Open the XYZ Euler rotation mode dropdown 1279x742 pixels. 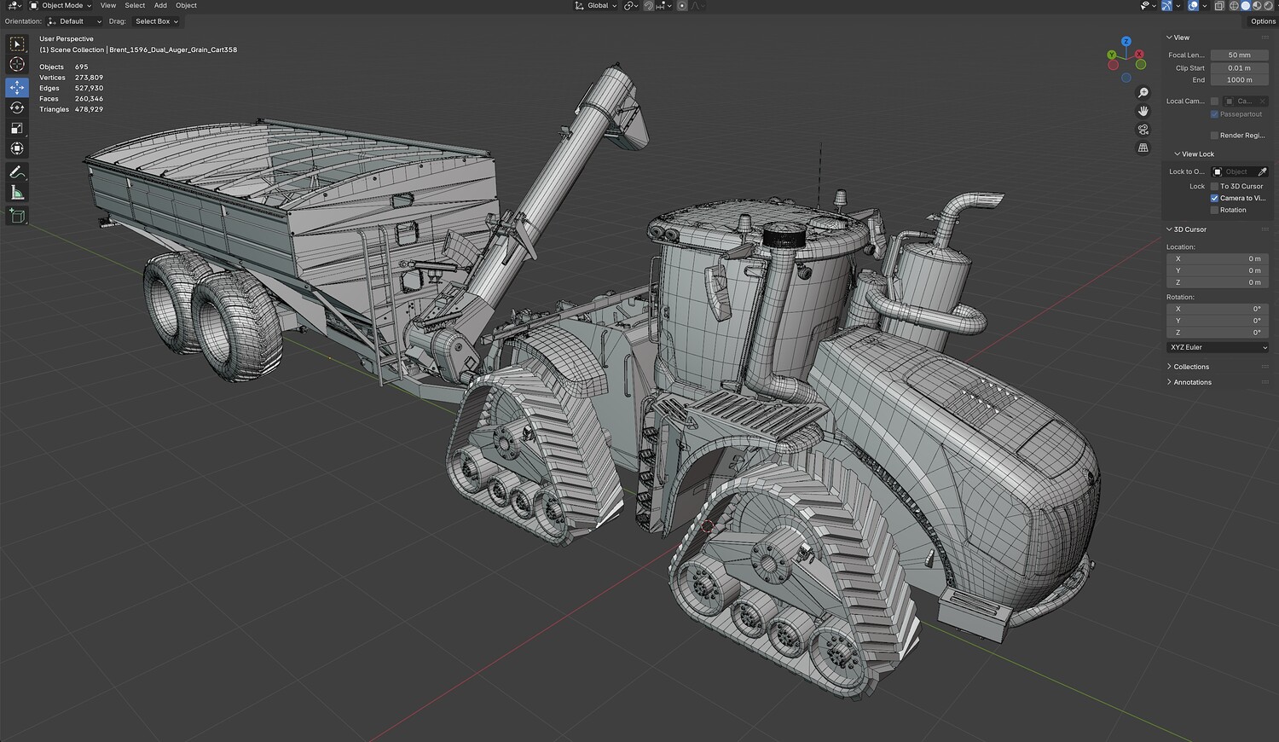1218,348
